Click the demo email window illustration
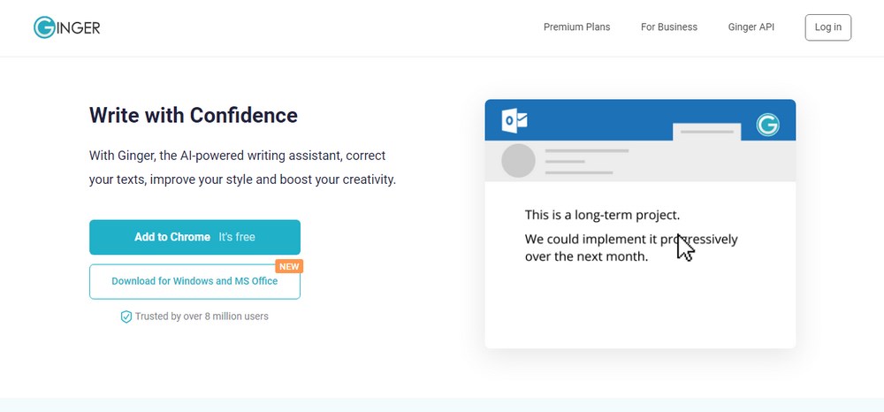This screenshot has width=884, height=412. [640, 224]
